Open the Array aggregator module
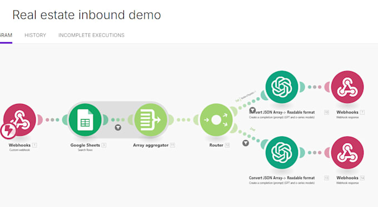This screenshot has height=207, width=378. click(151, 120)
